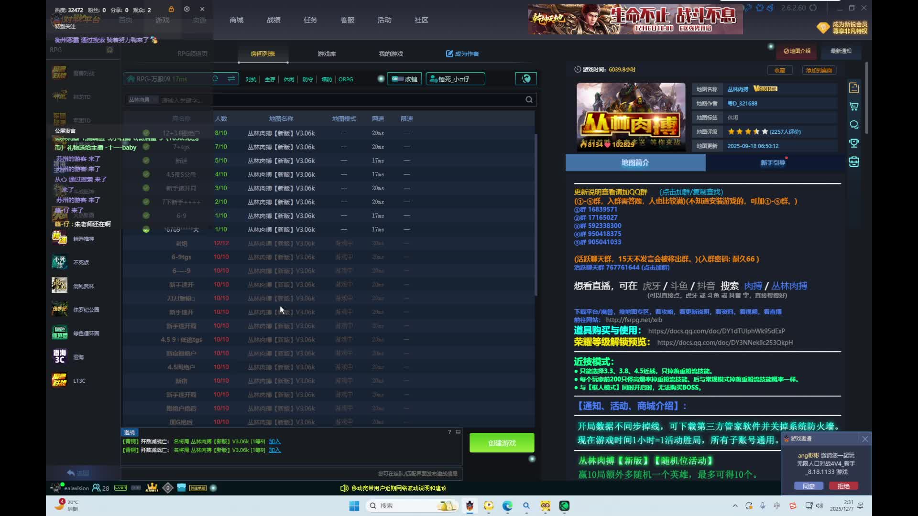Click 同意 in the game invite popup
918x516 pixels.
click(809, 486)
